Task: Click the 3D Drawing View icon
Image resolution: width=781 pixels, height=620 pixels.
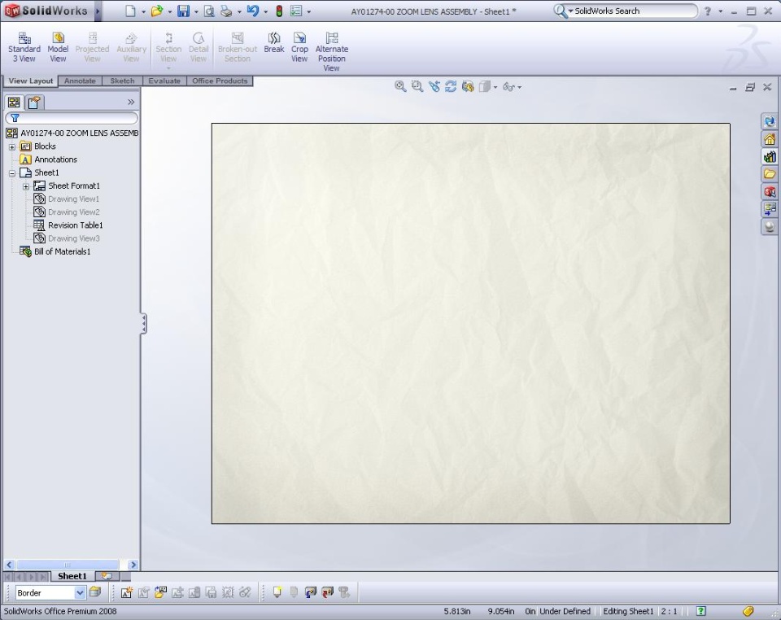Action: 468,86
